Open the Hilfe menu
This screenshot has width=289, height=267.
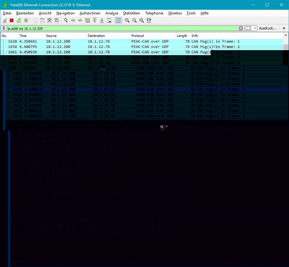[204, 13]
